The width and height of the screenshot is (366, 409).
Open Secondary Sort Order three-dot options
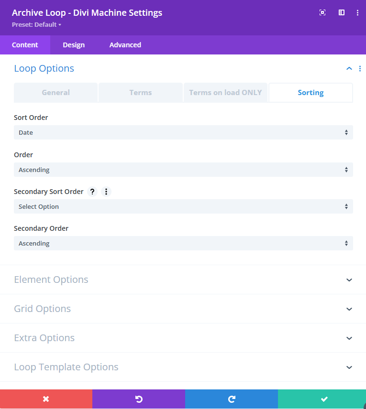click(x=106, y=192)
